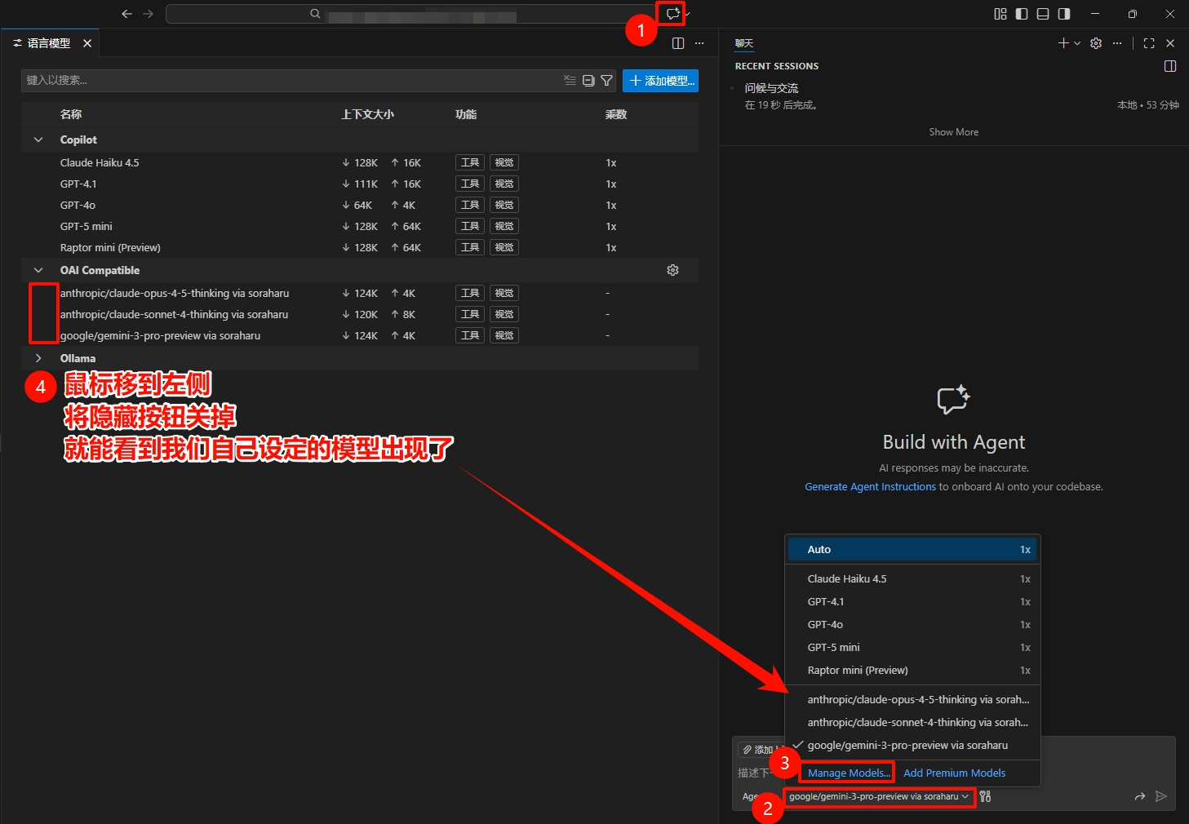The image size is (1189, 824).
Task: Click the command center search box
Action: point(410,14)
